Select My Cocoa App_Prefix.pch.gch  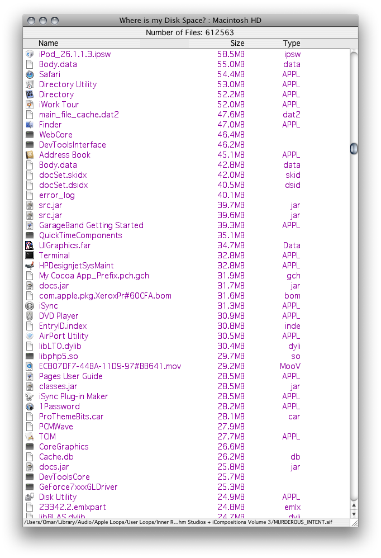point(94,276)
